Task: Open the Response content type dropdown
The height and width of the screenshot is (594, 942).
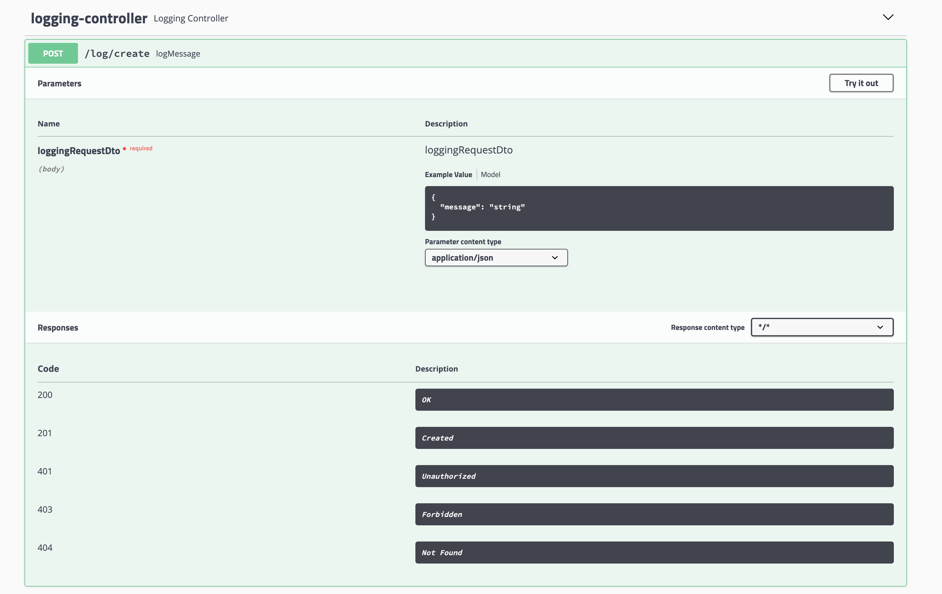Action: tap(821, 327)
